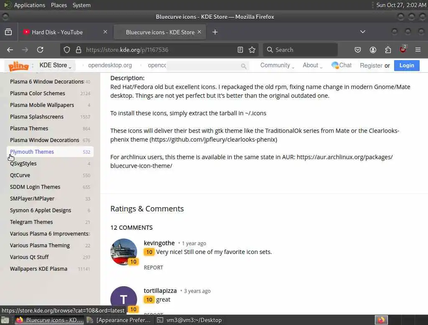Open Plasma Color Schemes category

pos(50,93)
